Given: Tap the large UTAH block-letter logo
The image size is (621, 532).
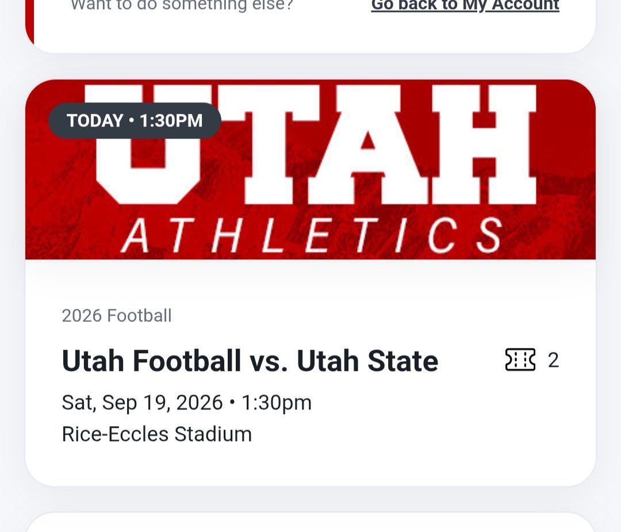Looking at the screenshot, I should (312, 144).
